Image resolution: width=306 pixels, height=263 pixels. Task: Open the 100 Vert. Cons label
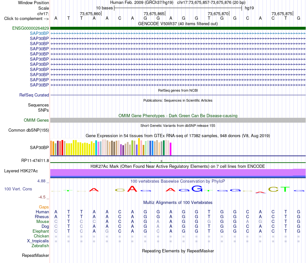point(18,189)
